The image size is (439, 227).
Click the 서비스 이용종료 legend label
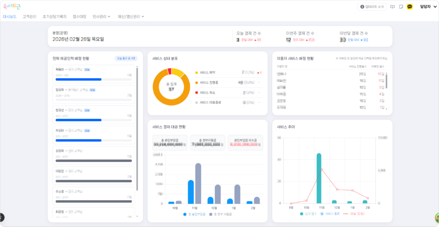(x=210, y=103)
